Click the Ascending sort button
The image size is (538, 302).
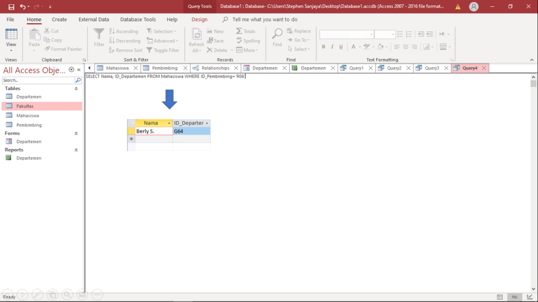[x=123, y=31]
